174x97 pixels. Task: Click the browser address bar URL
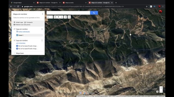click(x=74, y=6)
